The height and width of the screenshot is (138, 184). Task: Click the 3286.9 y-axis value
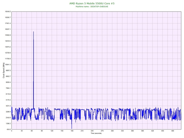(8, 112)
